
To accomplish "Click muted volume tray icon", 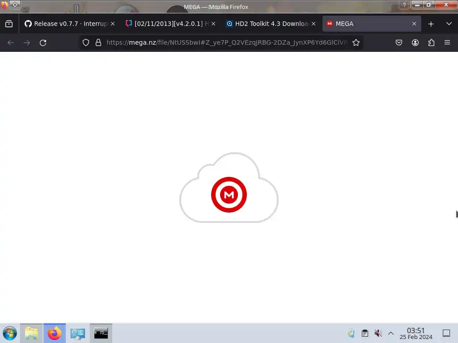I will (378, 333).
